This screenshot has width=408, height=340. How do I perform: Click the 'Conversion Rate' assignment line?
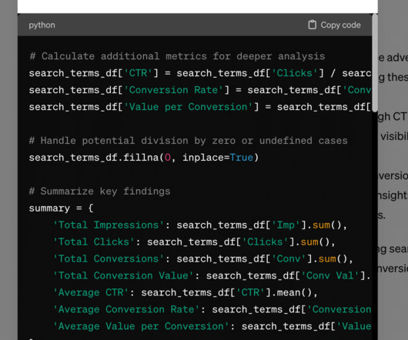click(200, 90)
